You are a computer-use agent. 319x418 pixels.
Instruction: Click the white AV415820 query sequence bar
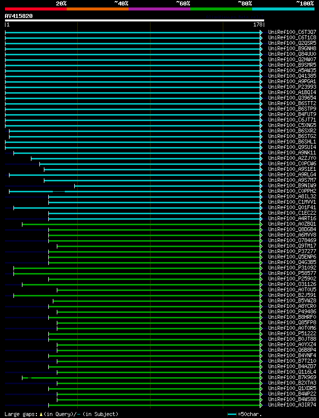point(135,20)
